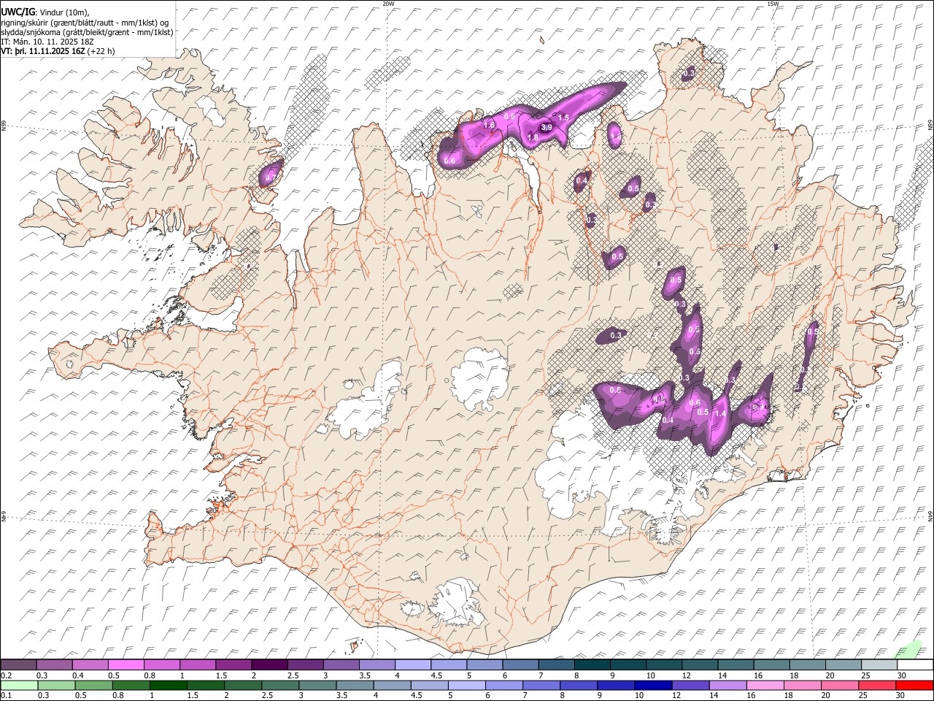This screenshot has height=701, width=934.
Task: Click bottom legend swatch between 16 and 18
Action: tap(765, 685)
